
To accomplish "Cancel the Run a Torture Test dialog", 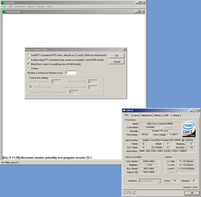I will (x=117, y=62).
